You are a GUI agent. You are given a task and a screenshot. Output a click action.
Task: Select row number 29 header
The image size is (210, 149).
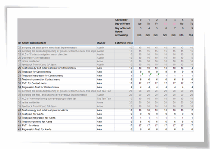click(x=19, y=68)
